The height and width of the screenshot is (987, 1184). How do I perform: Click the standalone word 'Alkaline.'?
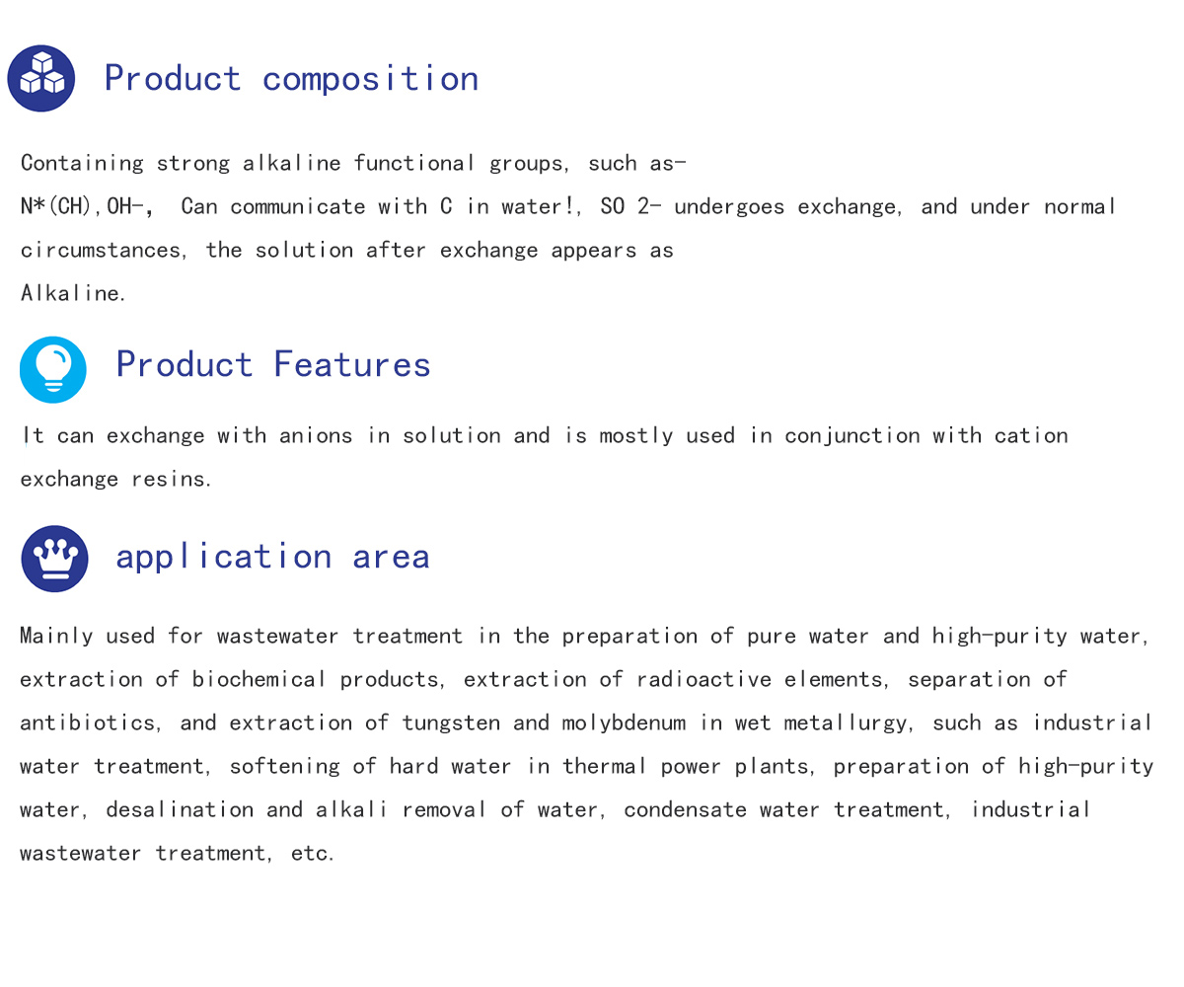click(73, 293)
